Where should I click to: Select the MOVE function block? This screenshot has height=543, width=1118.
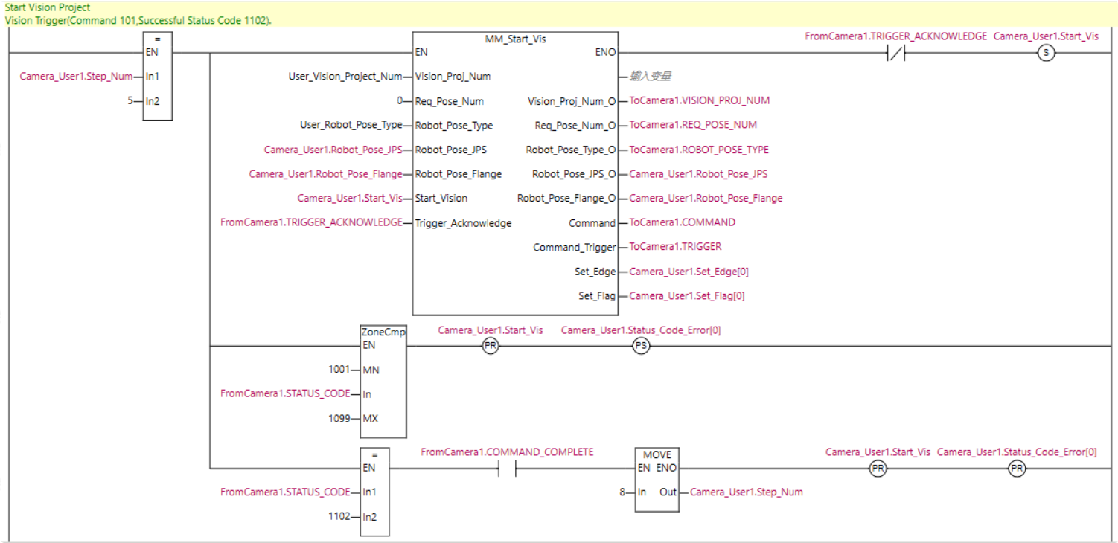[x=657, y=479]
